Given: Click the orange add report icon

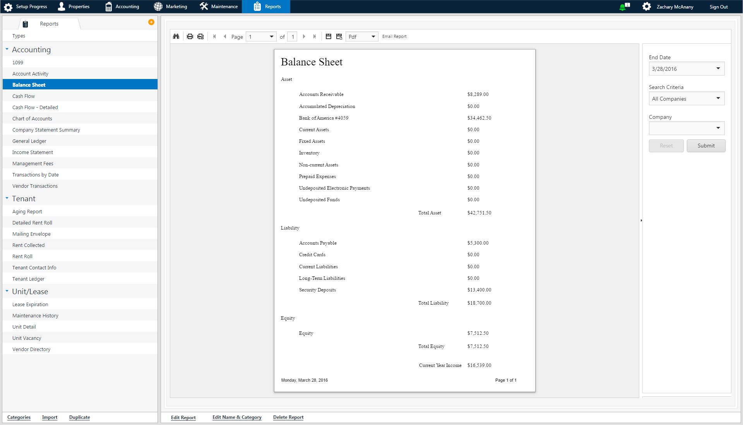Looking at the screenshot, I should coord(151,22).
